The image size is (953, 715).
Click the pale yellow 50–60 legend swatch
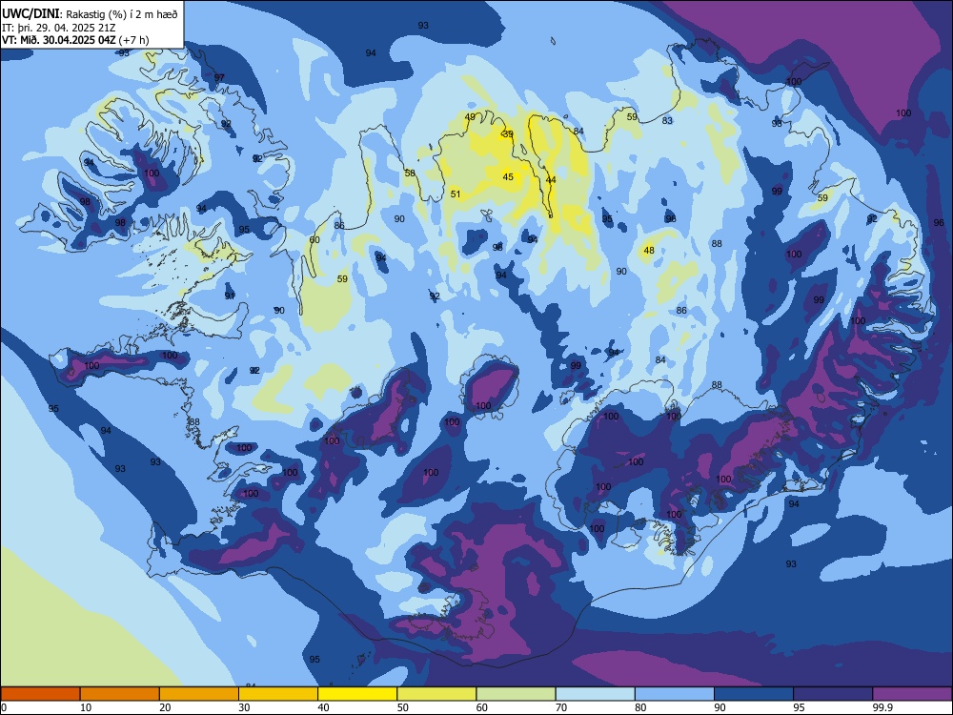tap(437, 694)
